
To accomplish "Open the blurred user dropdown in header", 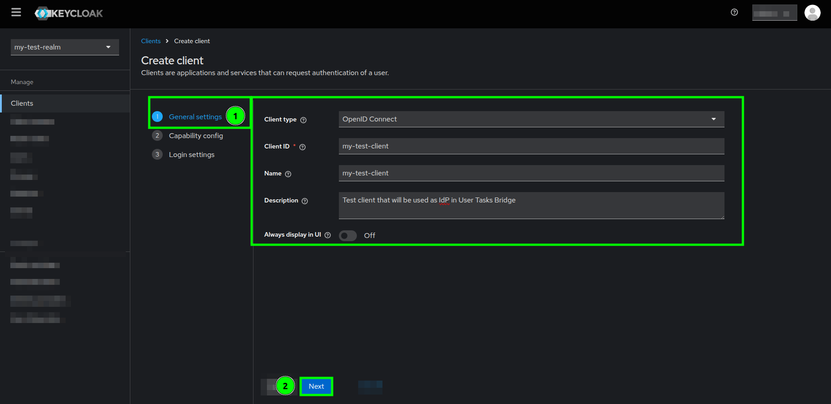I will tap(775, 13).
